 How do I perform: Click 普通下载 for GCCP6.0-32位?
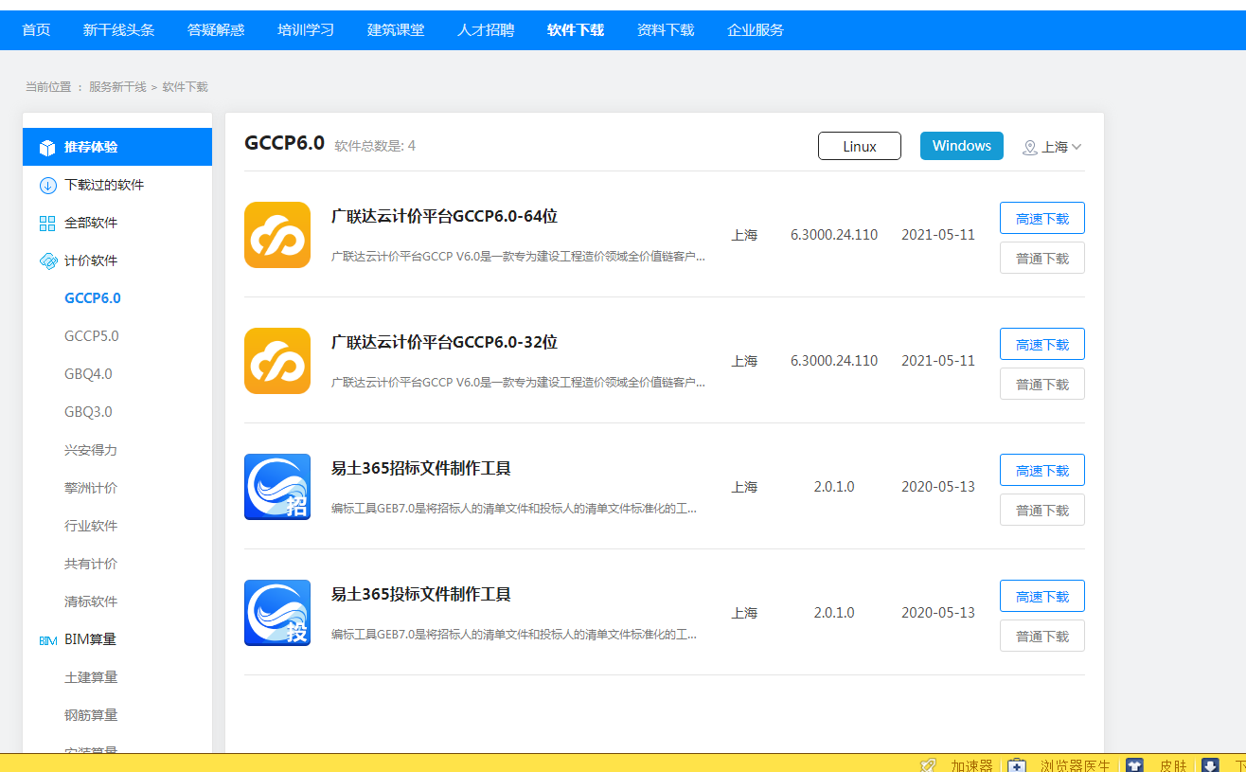pos(1042,384)
